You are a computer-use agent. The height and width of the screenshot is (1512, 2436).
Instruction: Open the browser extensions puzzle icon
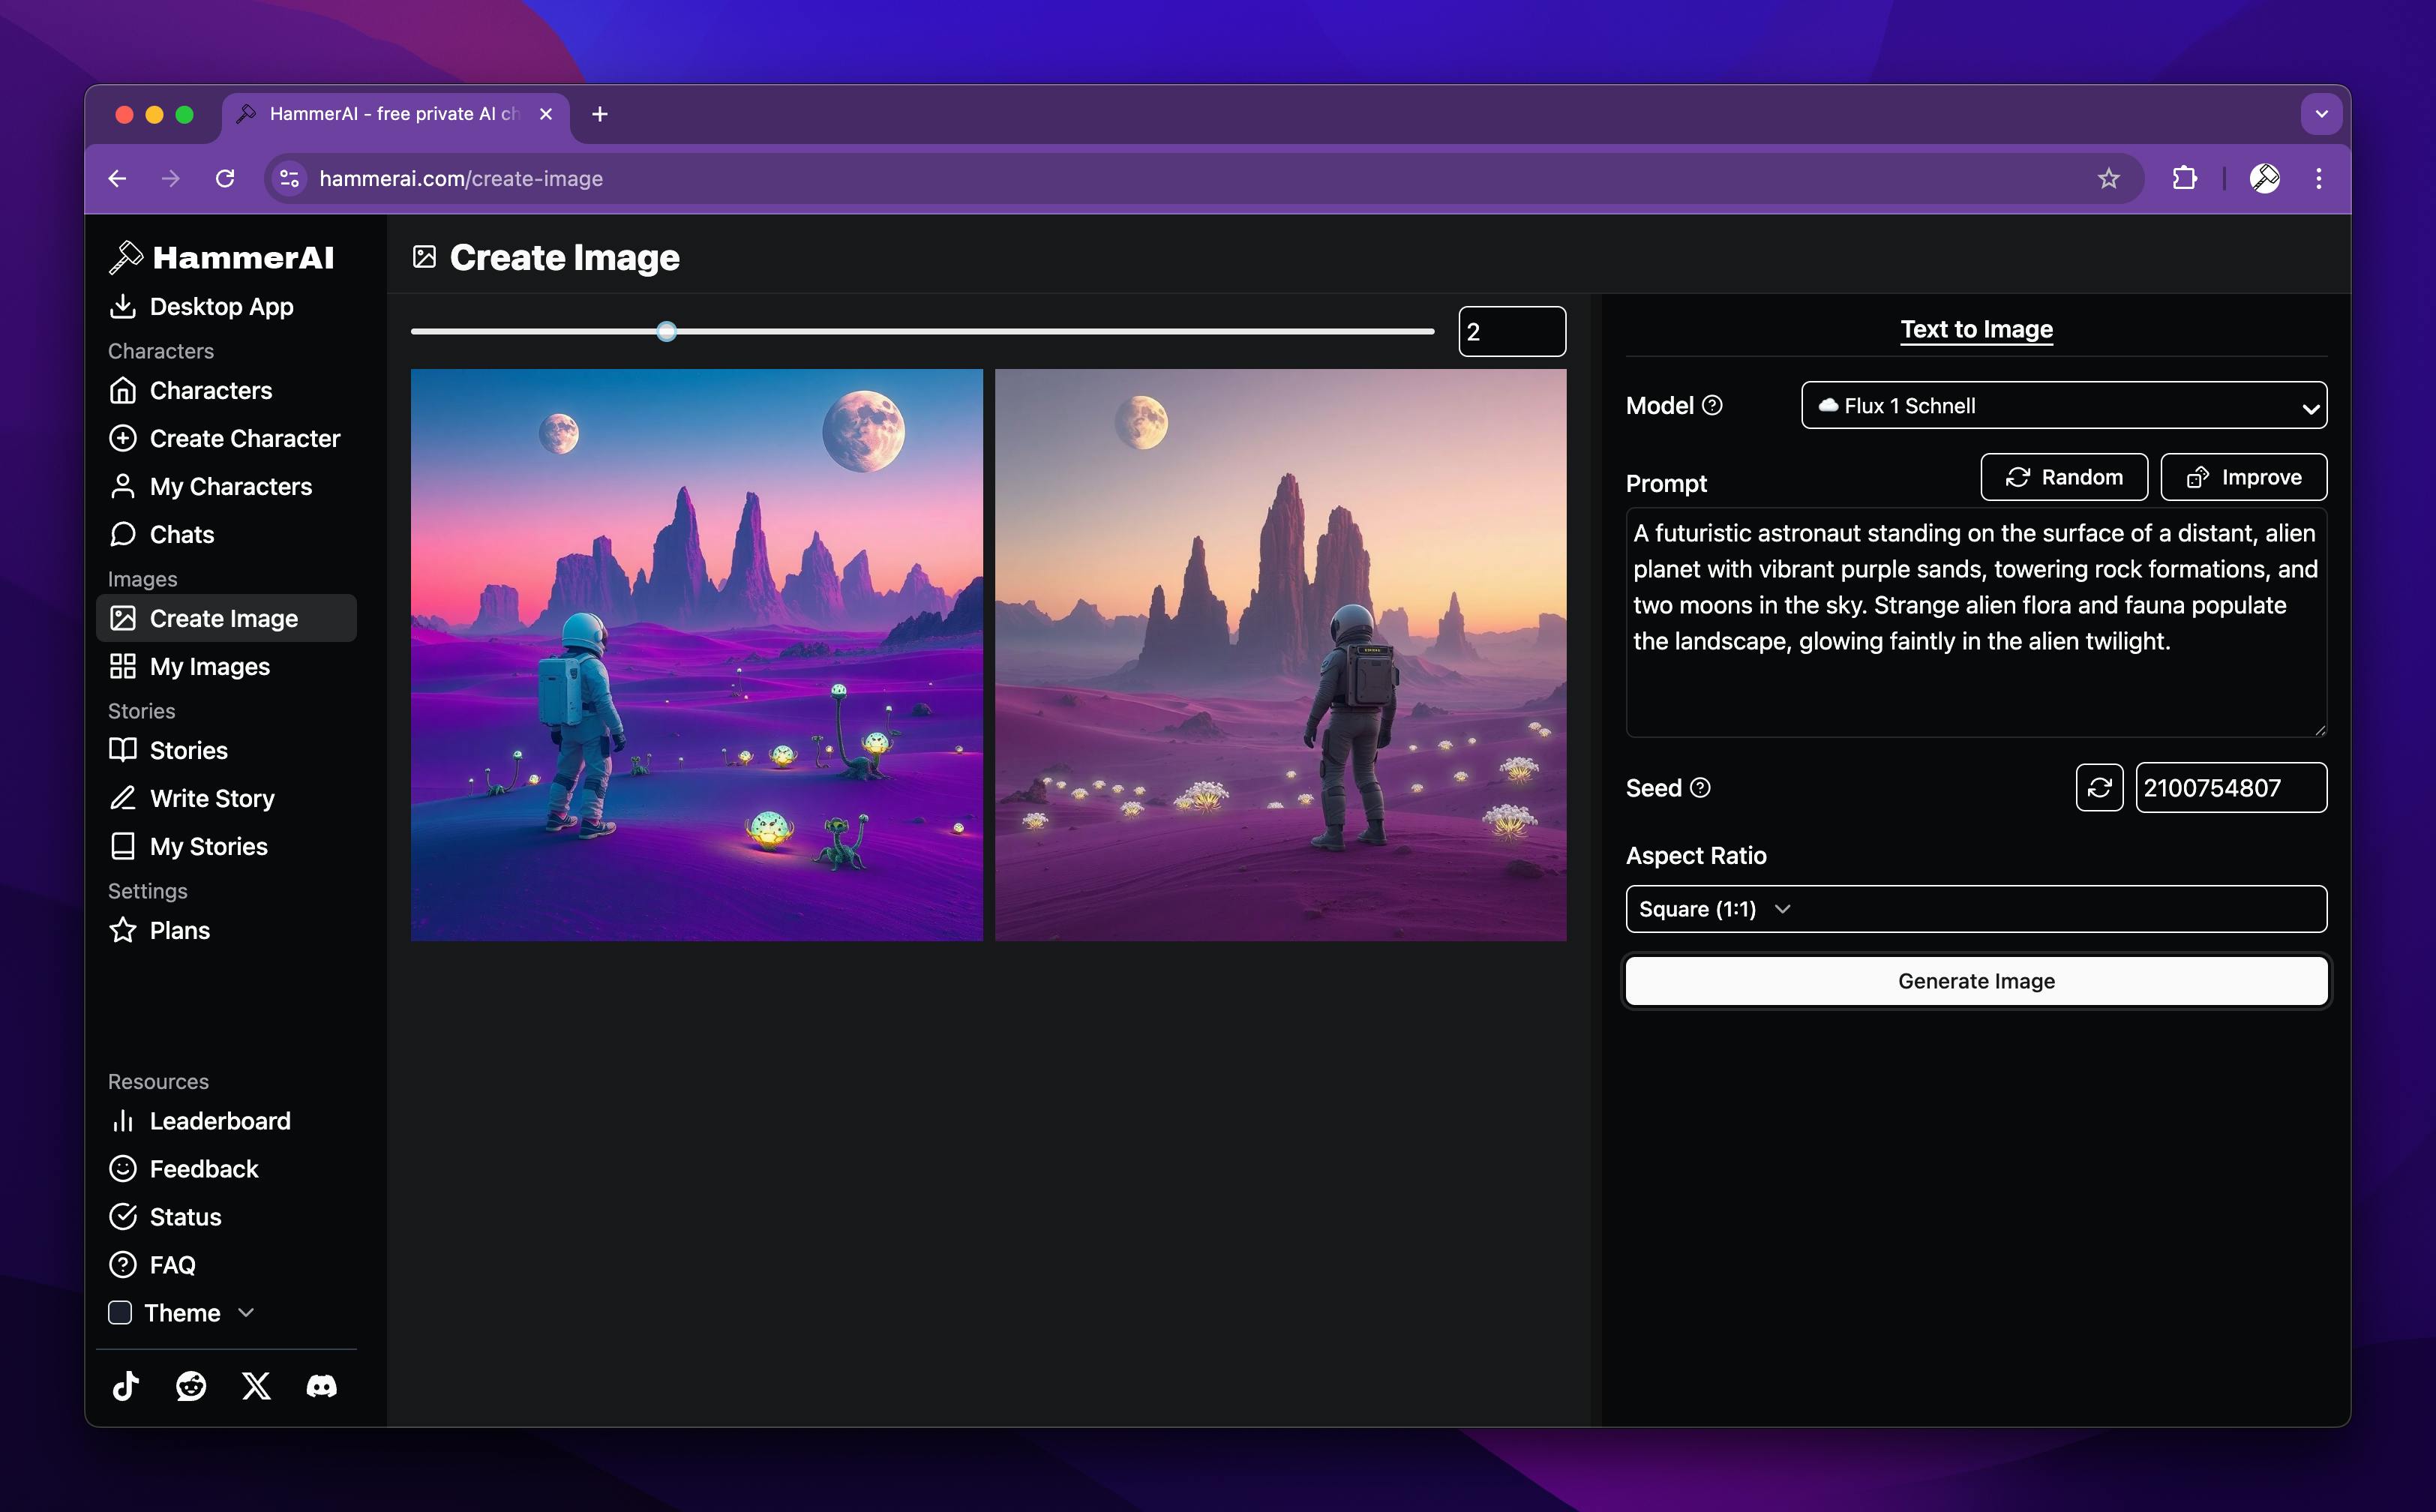click(2184, 179)
